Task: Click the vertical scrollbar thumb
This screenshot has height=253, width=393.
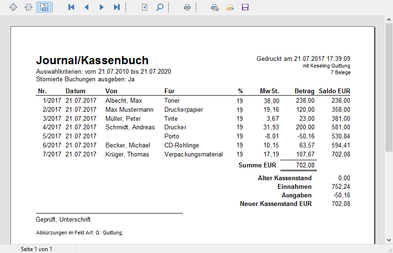Action: tap(389, 86)
